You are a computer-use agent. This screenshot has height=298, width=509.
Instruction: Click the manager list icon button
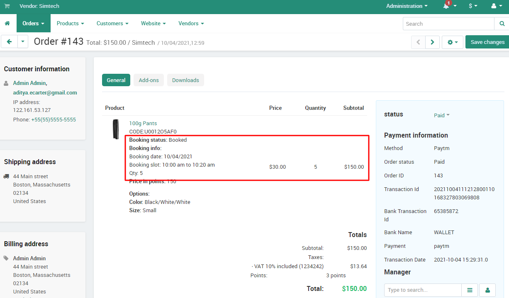470,290
